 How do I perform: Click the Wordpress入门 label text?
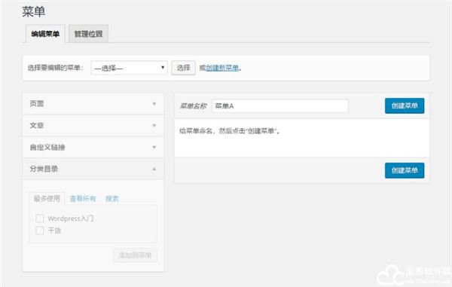(x=71, y=218)
